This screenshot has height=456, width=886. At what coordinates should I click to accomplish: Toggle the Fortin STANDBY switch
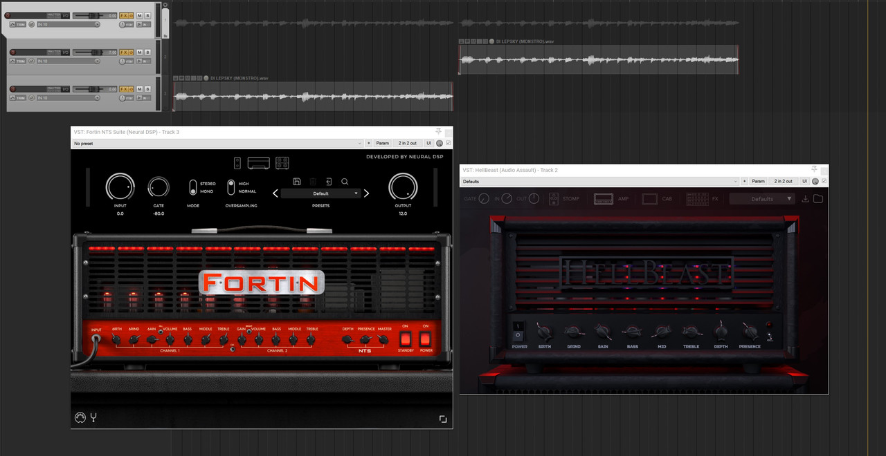405,339
